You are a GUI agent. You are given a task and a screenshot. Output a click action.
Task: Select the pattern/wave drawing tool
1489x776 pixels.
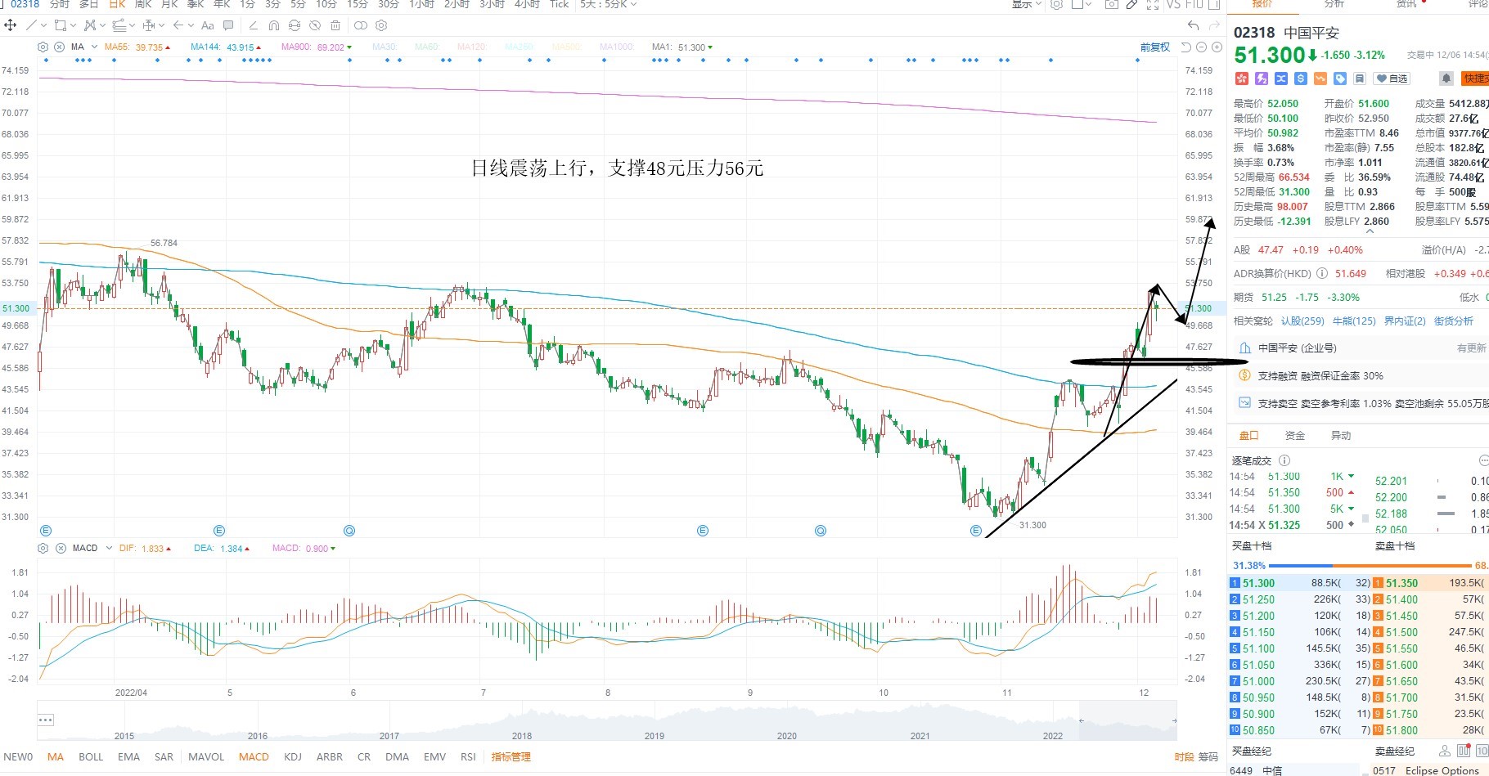click(89, 25)
